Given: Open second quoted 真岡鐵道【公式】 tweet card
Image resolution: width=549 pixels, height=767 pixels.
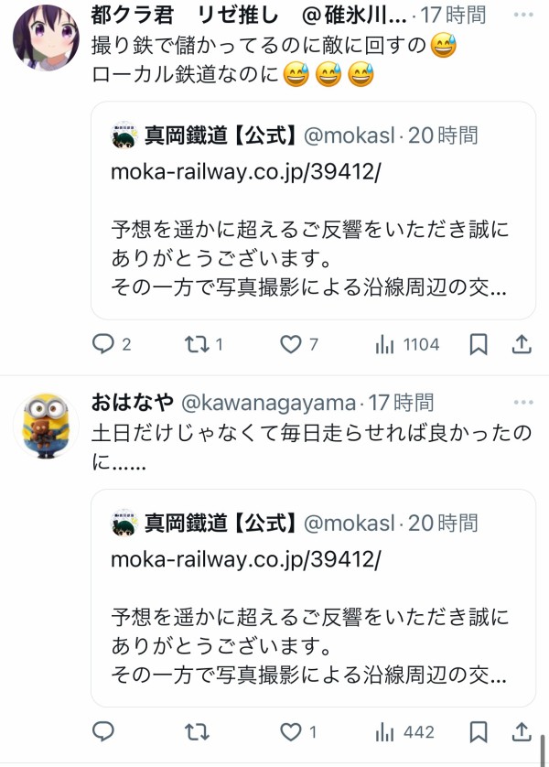Looking at the screenshot, I should tap(313, 598).
